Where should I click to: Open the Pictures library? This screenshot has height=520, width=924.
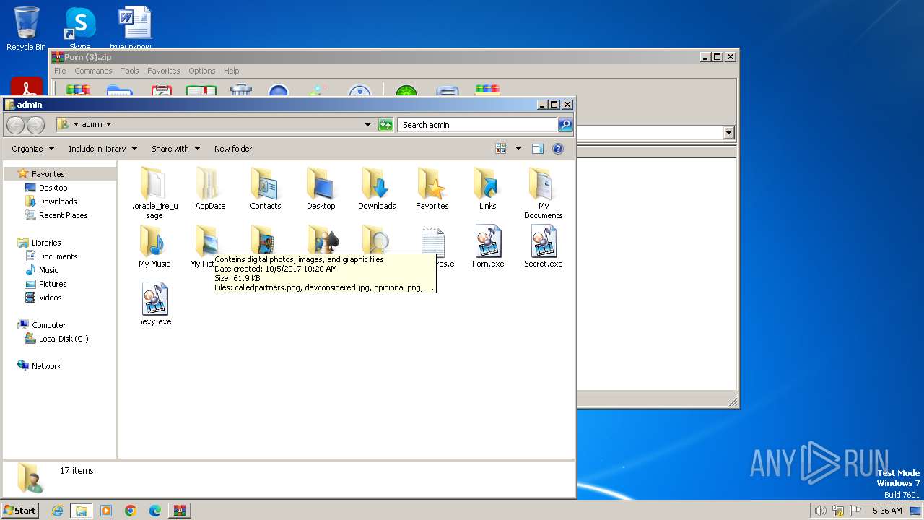pos(53,284)
